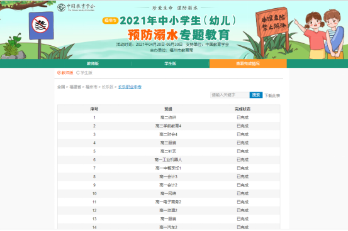Select the 高一工业机器人 class cell
This screenshot has width=348, height=231.
(168, 159)
